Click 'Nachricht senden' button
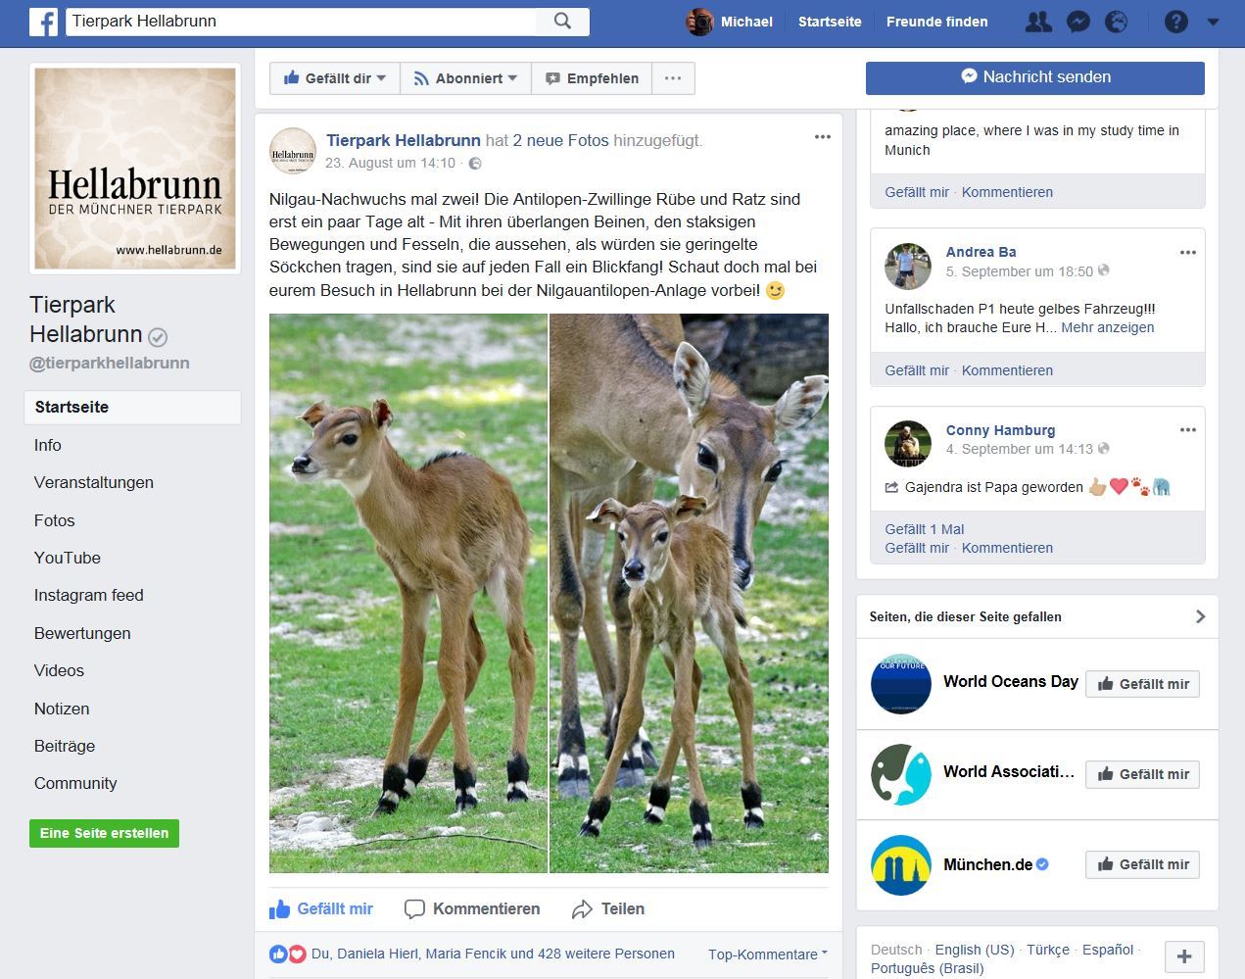The height and width of the screenshot is (979, 1245). click(x=1034, y=77)
